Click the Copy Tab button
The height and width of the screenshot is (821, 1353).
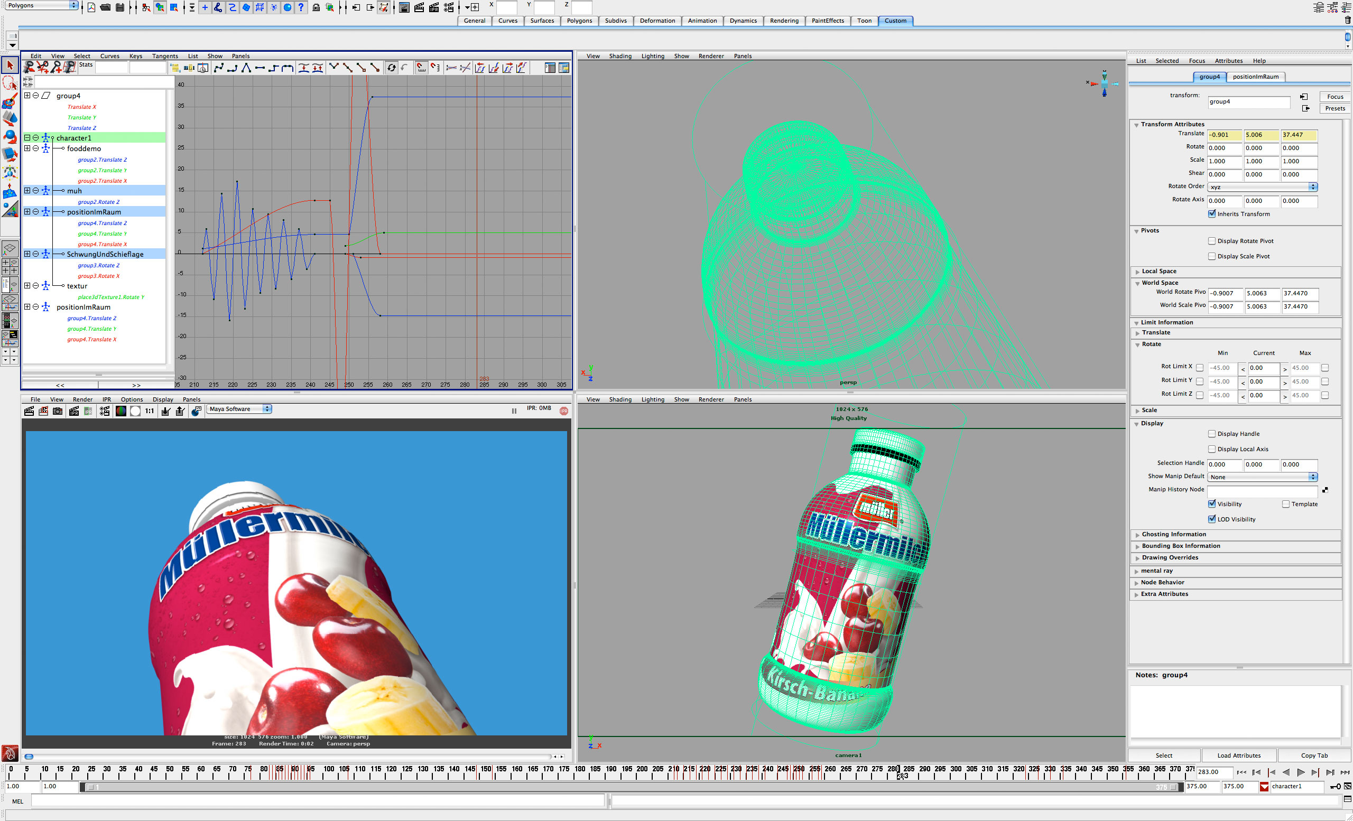coord(1314,755)
